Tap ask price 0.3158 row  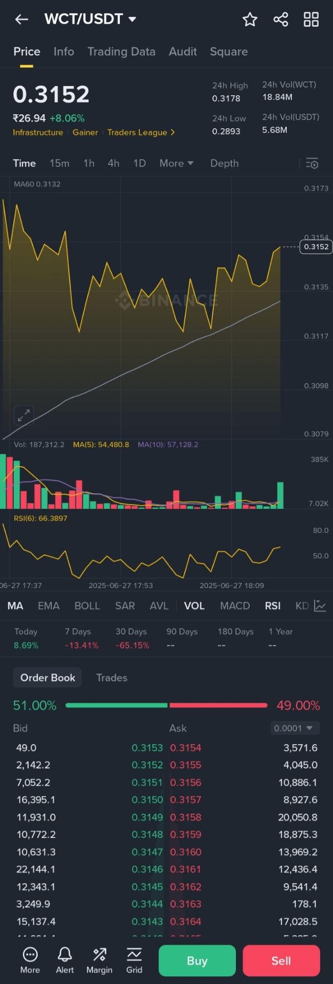pyautogui.click(x=186, y=817)
